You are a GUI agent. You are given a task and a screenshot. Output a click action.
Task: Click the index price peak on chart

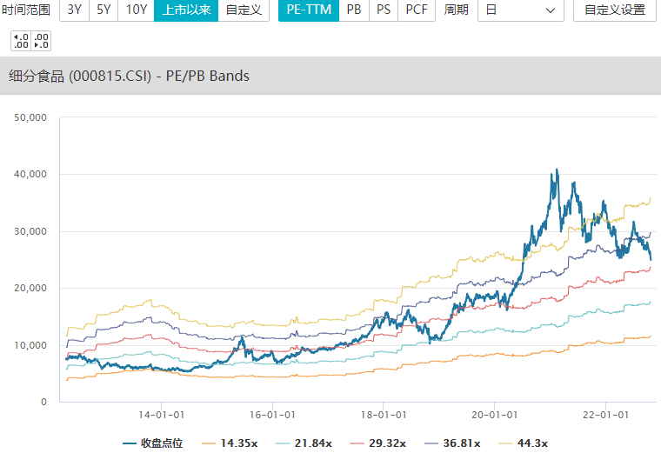click(557, 170)
